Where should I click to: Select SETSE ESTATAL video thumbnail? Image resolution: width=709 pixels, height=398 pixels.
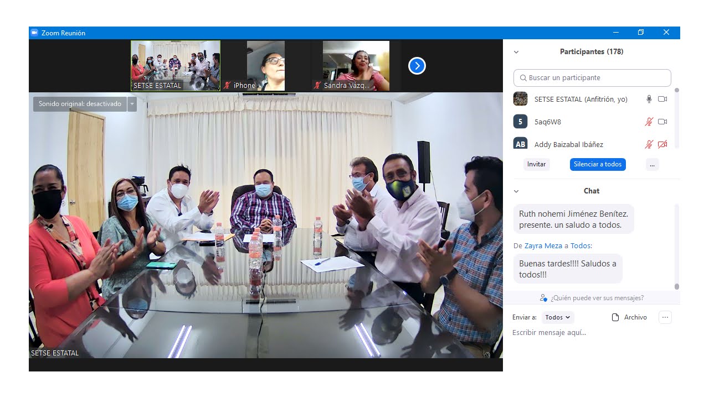[x=176, y=66]
